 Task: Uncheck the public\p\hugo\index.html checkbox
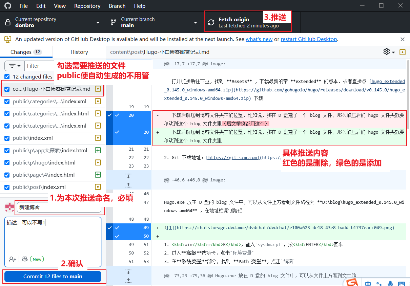[x=7, y=162]
